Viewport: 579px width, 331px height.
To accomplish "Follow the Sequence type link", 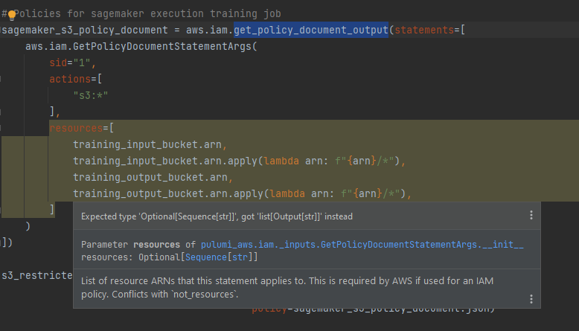I will pos(205,257).
